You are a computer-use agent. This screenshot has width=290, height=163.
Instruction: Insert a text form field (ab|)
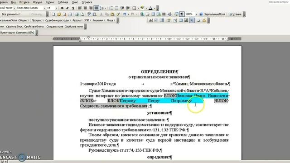tap(151, 20)
